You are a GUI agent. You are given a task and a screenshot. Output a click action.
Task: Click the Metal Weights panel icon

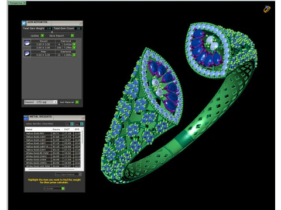[x=26, y=118]
